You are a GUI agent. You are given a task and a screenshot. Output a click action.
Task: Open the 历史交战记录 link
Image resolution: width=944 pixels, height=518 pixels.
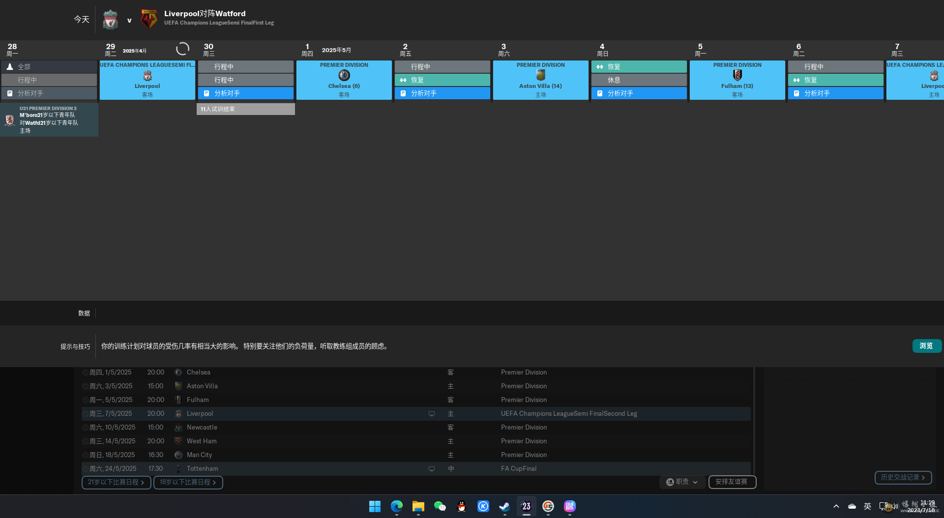[x=903, y=477]
